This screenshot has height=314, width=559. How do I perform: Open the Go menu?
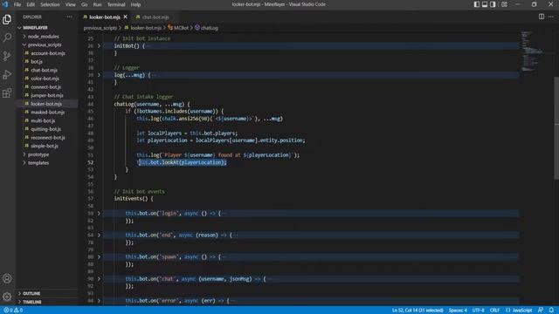84,4
